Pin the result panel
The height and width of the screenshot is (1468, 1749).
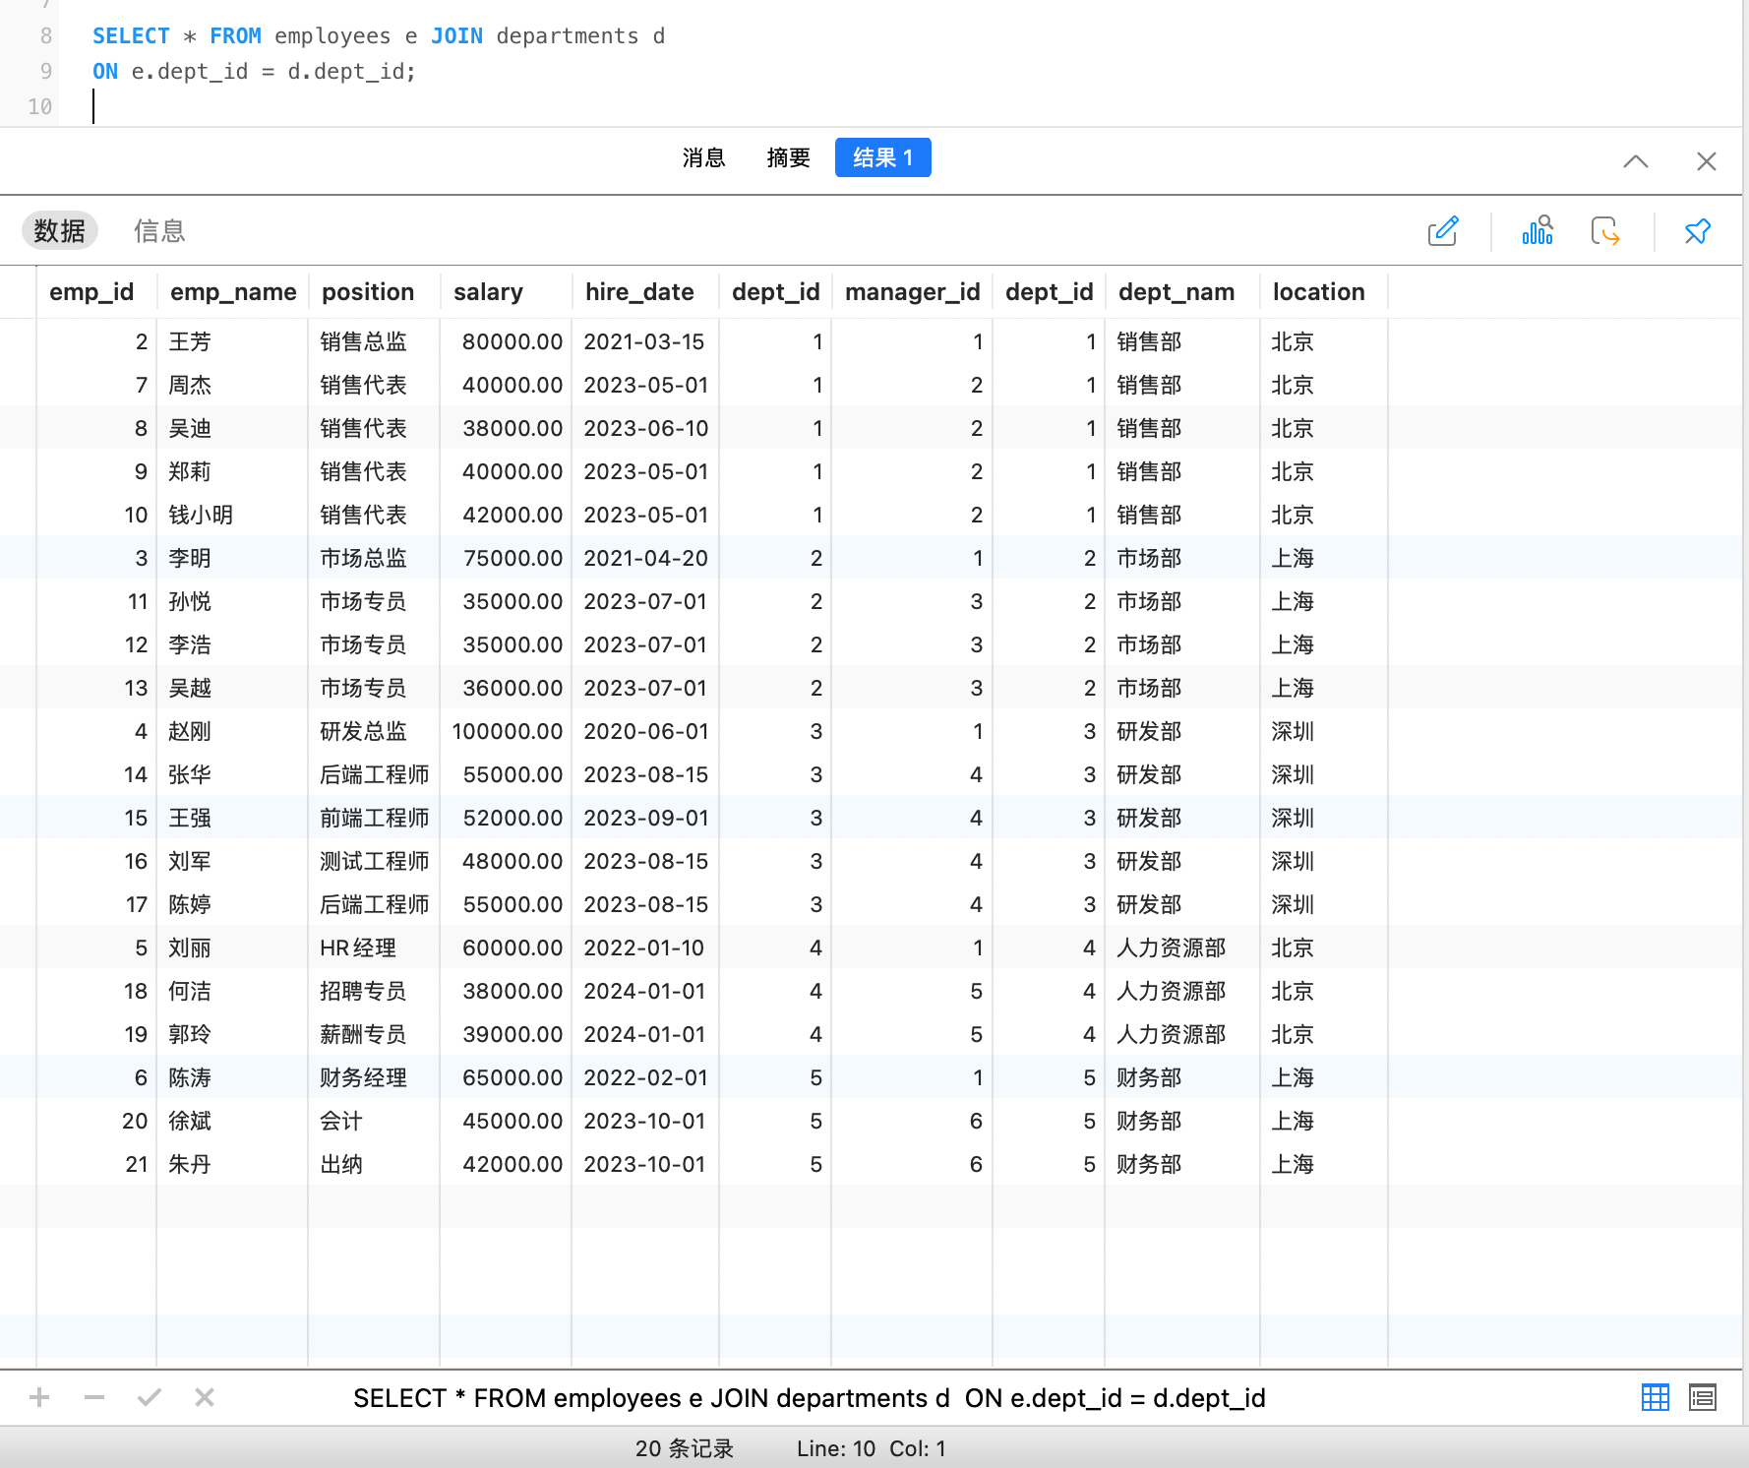click(x=1698, y=231)
